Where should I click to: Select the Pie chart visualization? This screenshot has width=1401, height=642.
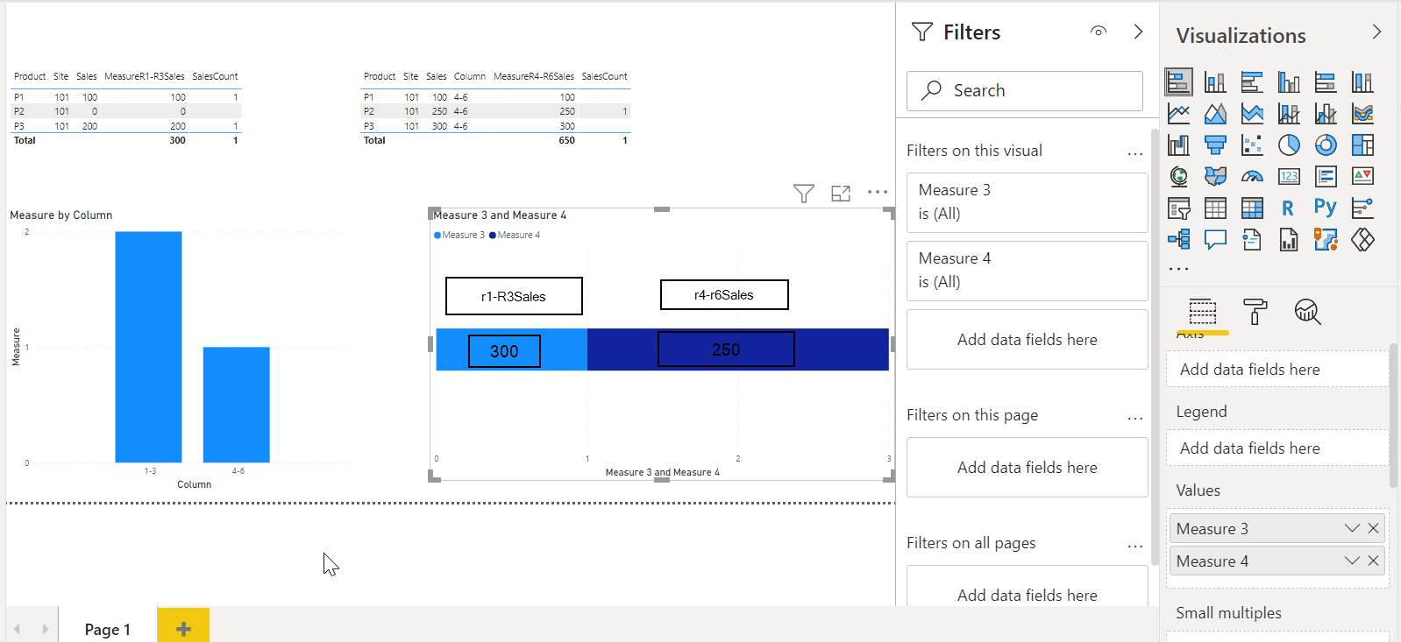pyautogui.click(x=1289, y=145)
